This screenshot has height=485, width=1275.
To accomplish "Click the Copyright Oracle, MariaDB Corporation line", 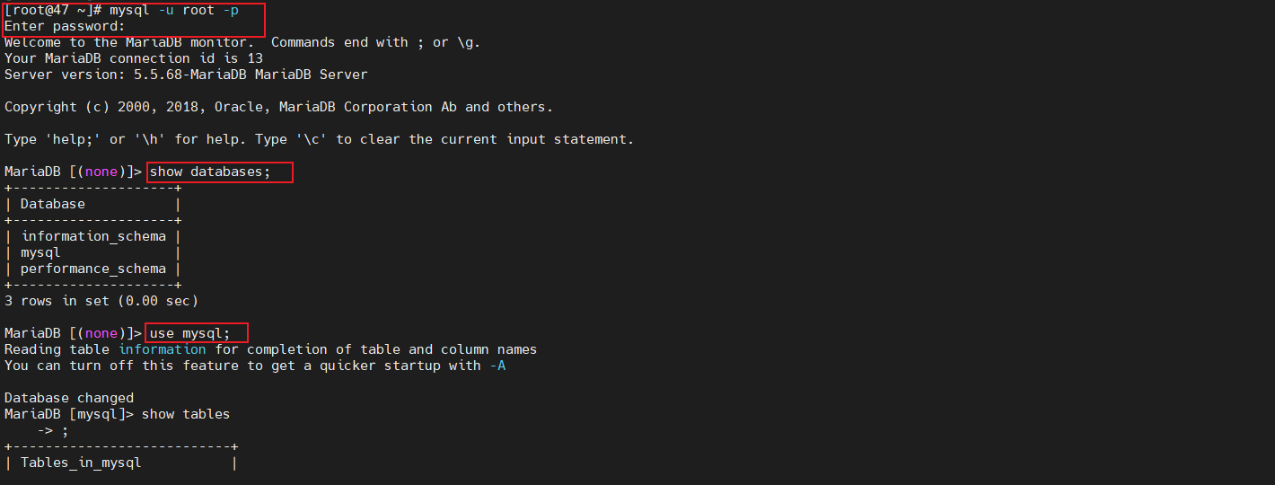I will point(278,107).
